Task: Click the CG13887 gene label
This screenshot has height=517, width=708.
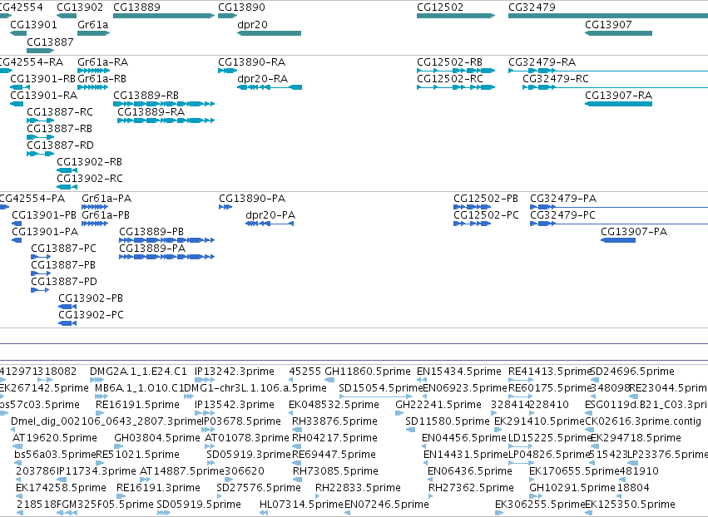Action: coord(50,42)
